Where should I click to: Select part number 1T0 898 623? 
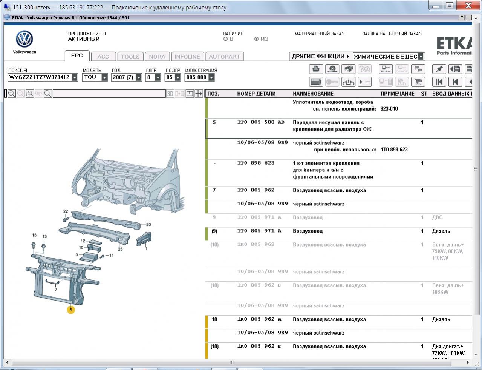(256, 163)
